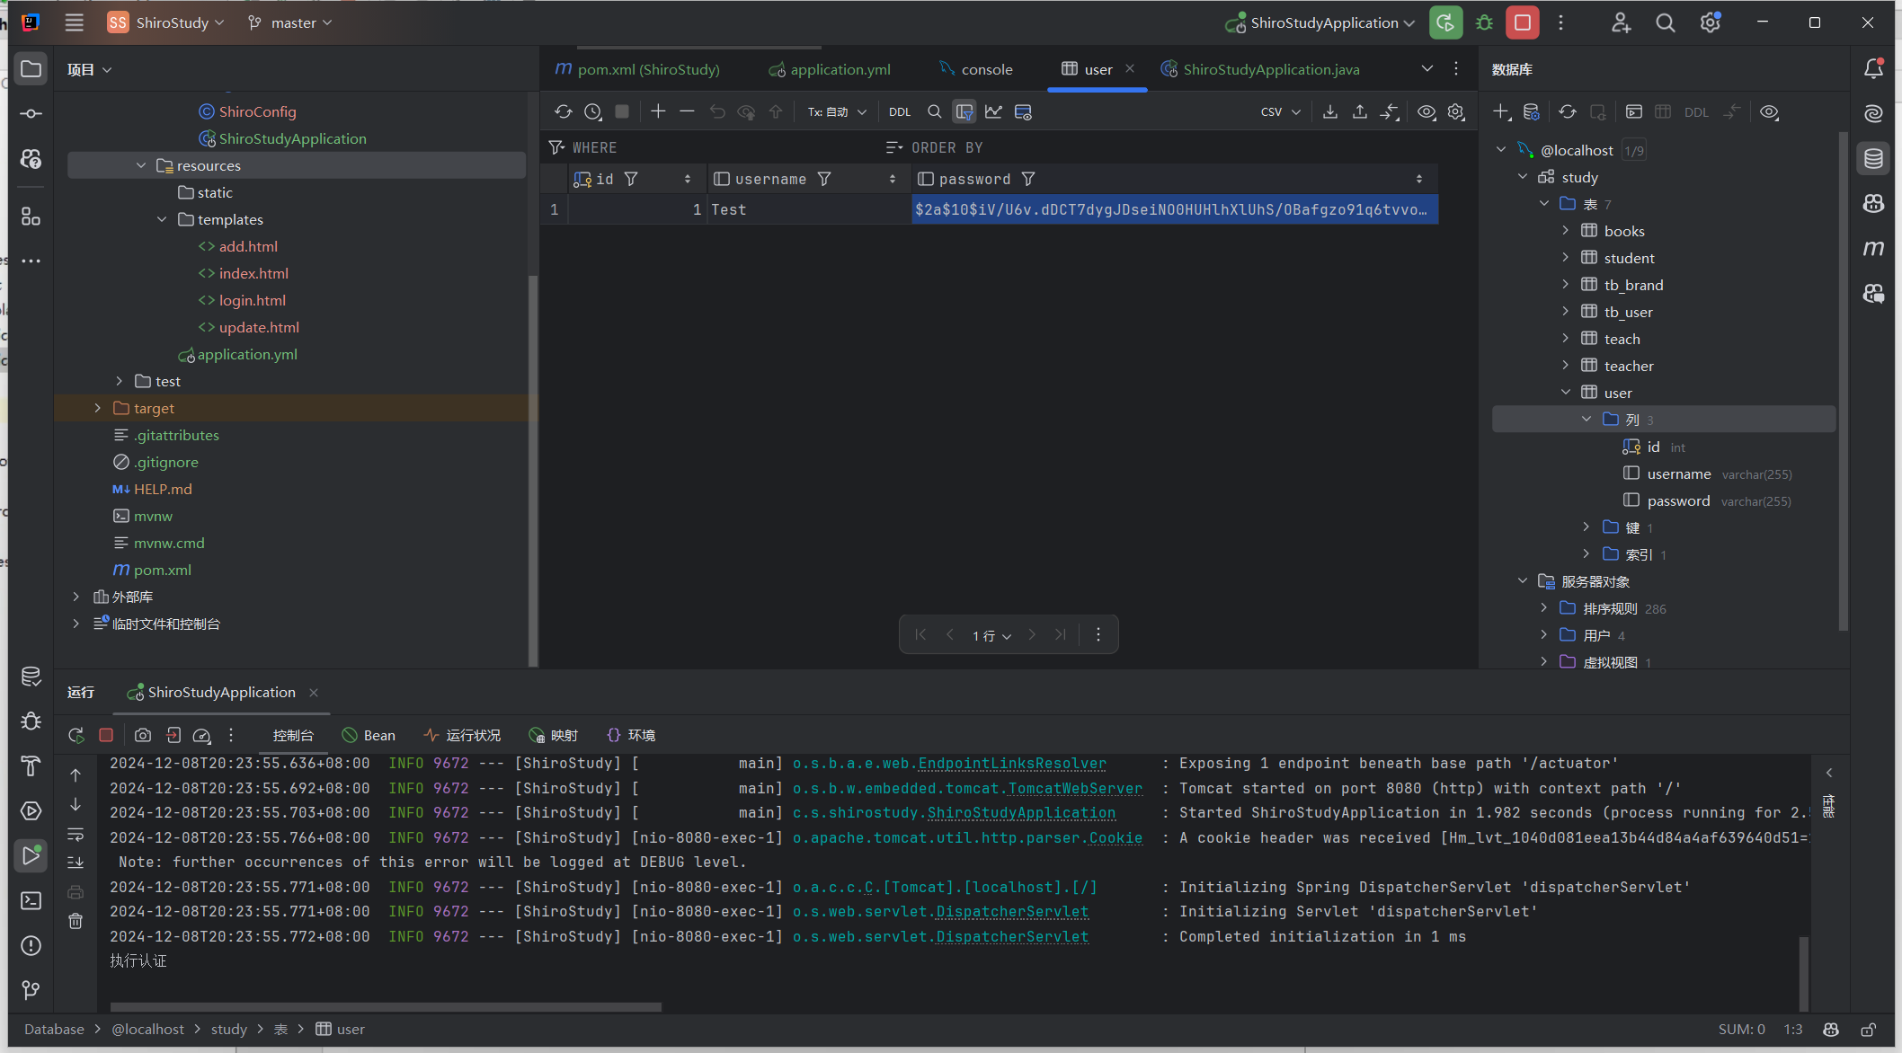Open the Tx auto transaction mode dropdown
The image size is (1902, 1053).
(x=837, y=111)
